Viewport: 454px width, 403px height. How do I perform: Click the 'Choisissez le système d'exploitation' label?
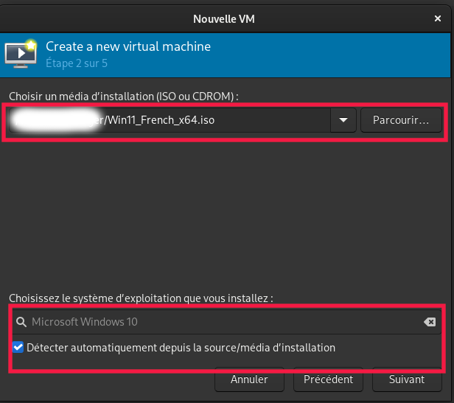(141, 298)
